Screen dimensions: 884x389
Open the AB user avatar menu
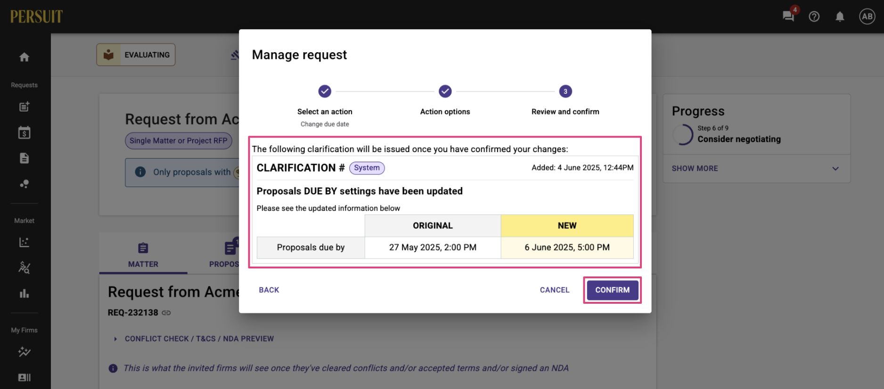pos(867,16)
